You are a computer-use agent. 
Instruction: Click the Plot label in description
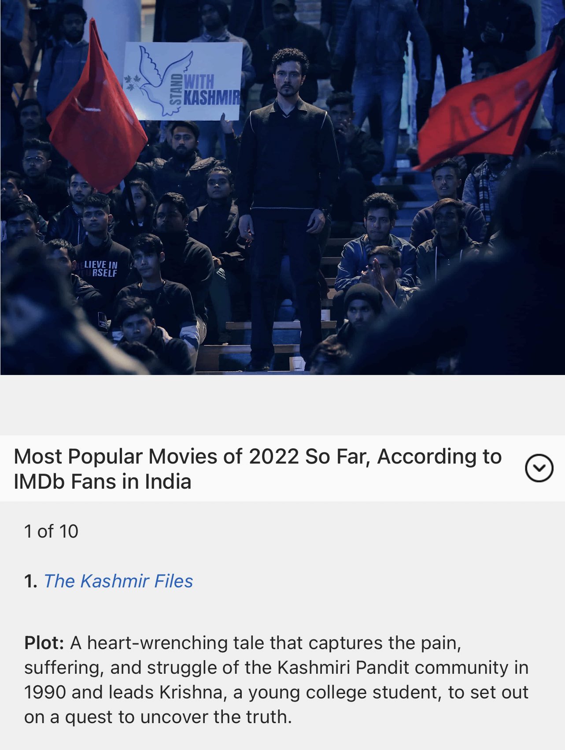point(44,643)
